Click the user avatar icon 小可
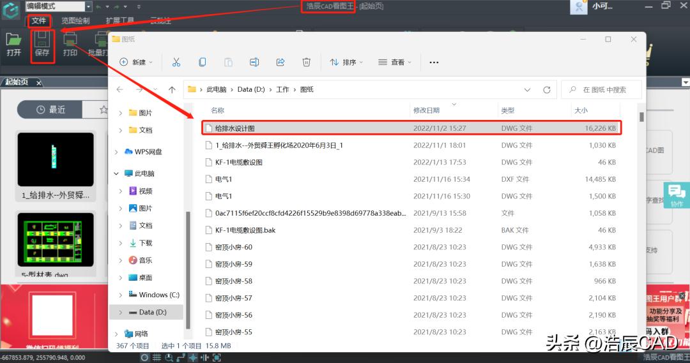Screen dimensions: 690x363 [579, 6]
